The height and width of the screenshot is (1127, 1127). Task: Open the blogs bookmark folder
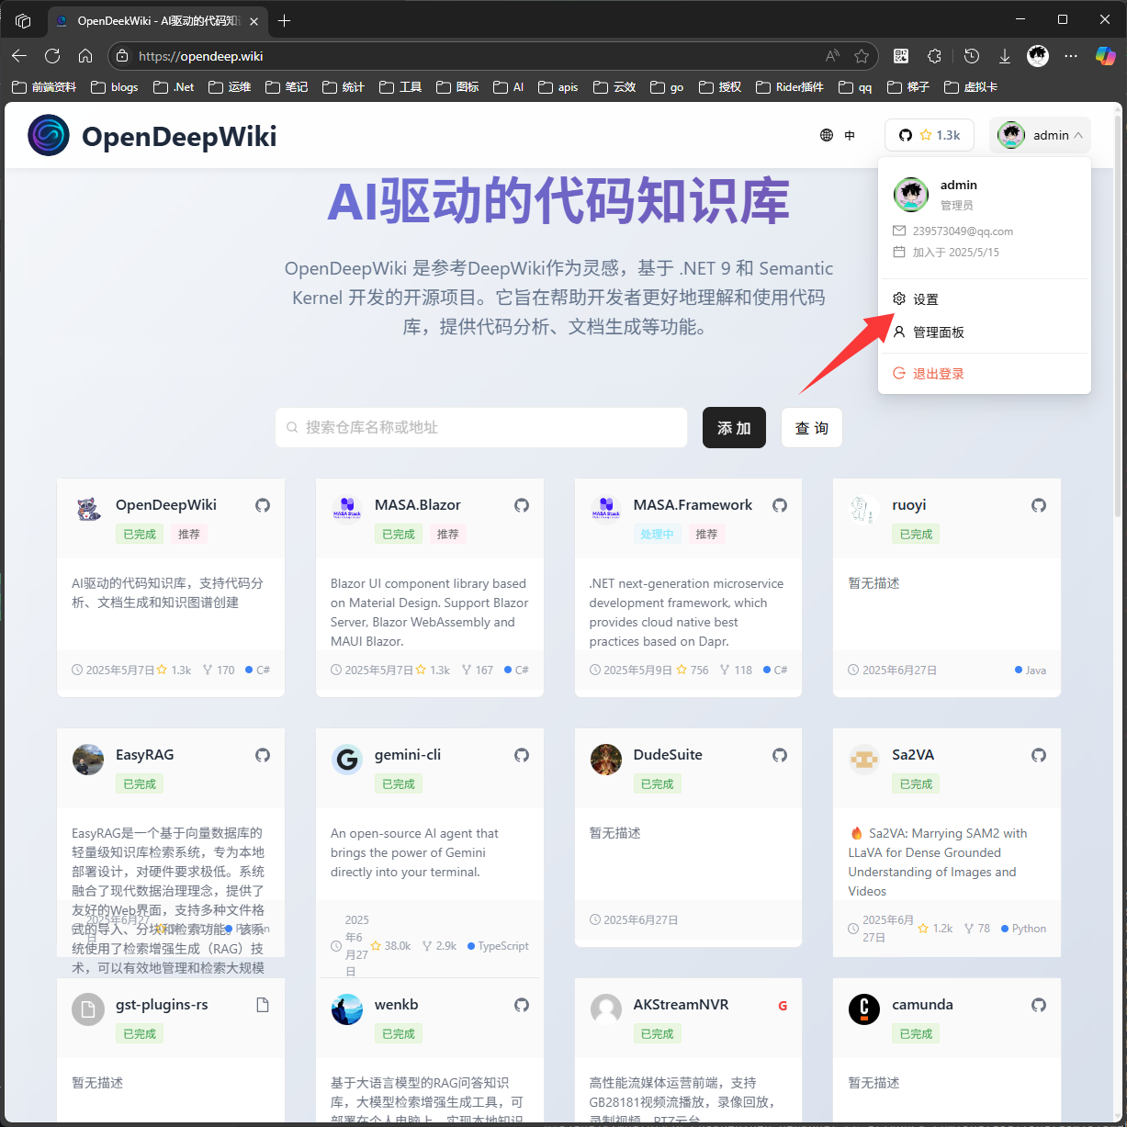(x=115, y=87)
